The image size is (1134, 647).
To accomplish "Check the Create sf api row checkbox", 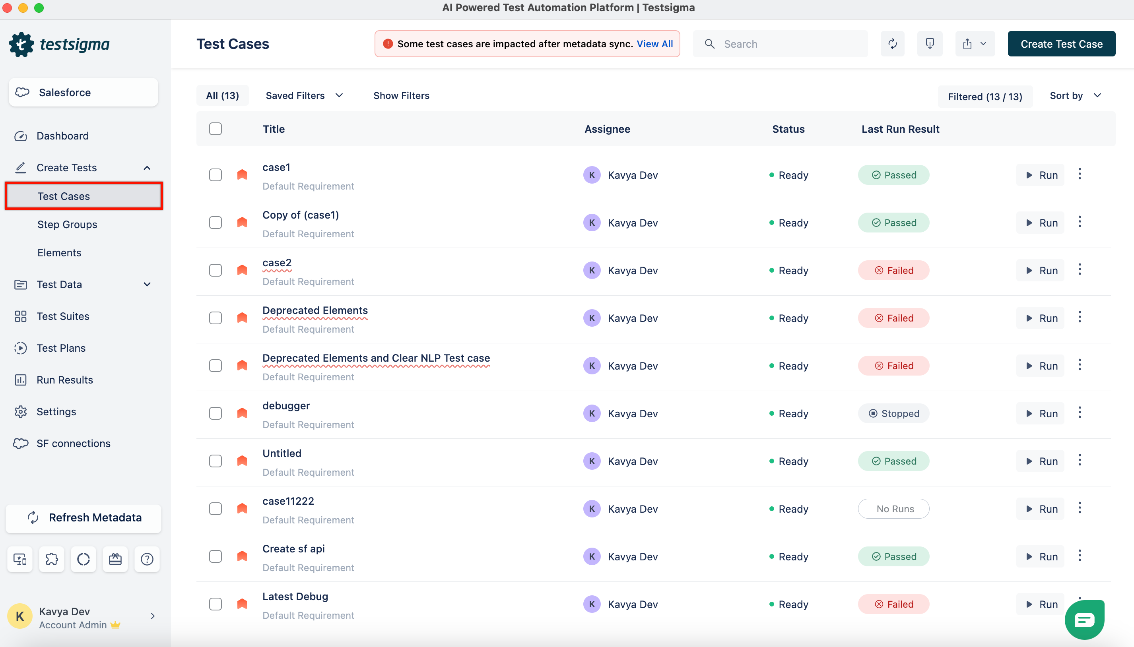I will [215, 556].
